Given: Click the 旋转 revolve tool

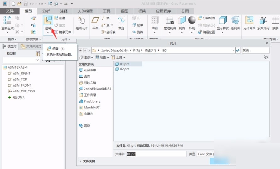Looking at the screenshot, I should tap(137, 32).
